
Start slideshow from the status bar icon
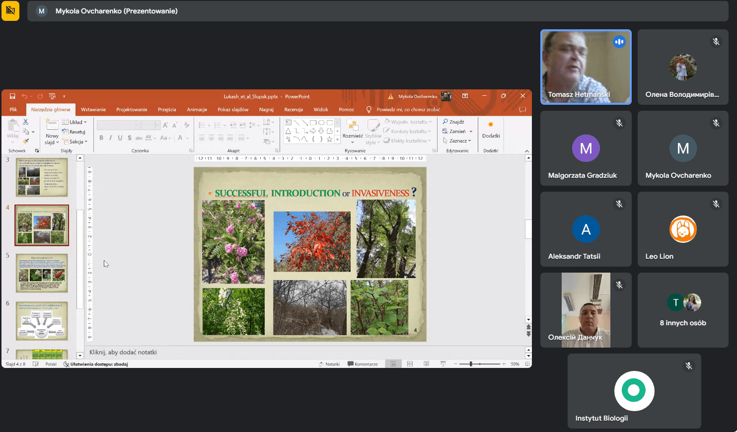coord(443,364)
